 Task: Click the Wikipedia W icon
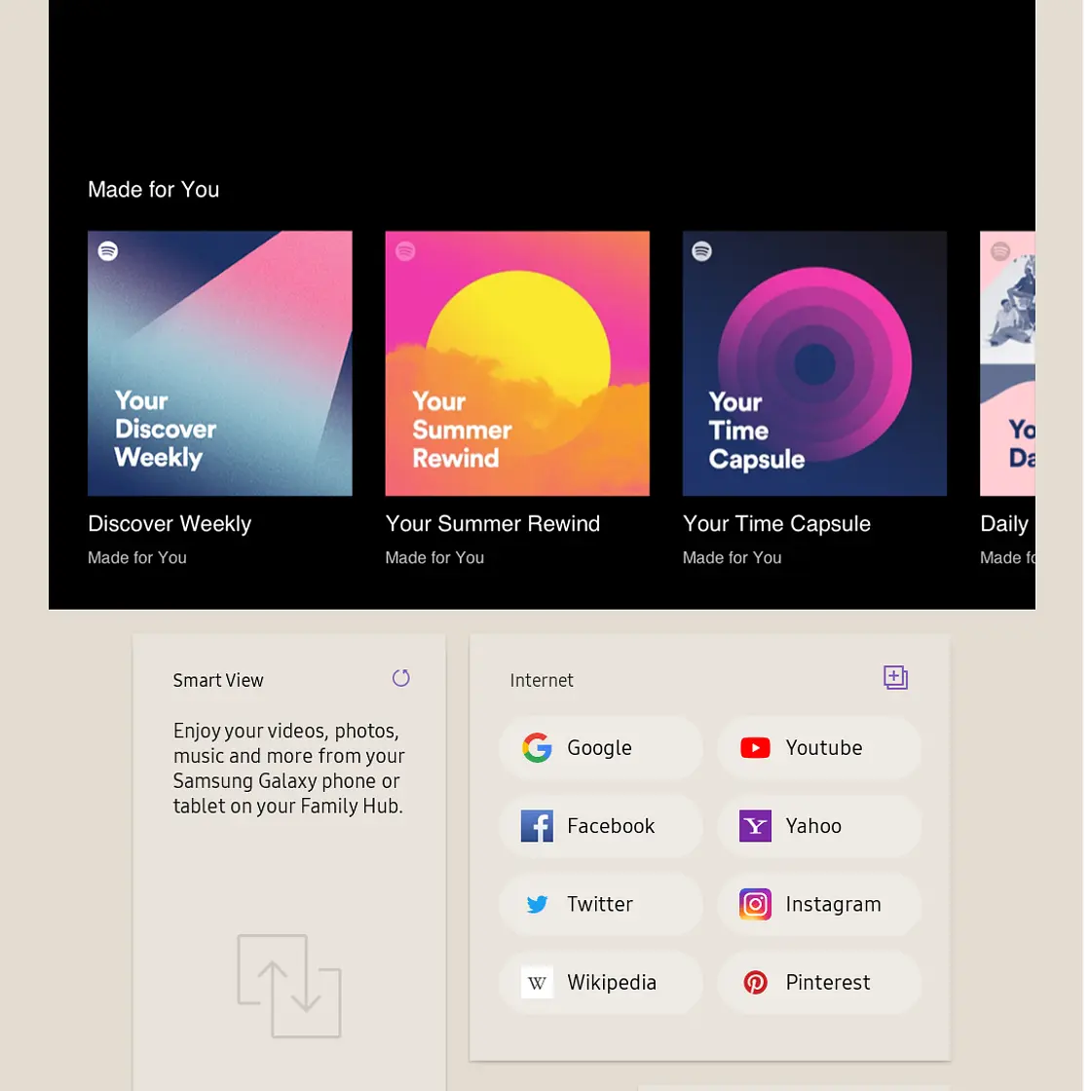click(x=537, y=983)
